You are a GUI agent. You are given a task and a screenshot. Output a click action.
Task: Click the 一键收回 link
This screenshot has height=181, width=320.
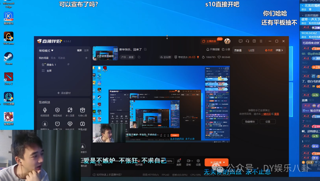click(266, 114)
